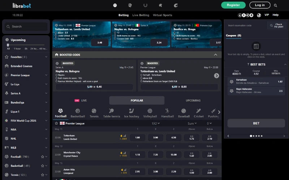Click the sidebar Search field
289x180 pixels.
click(x=26, y=27)
